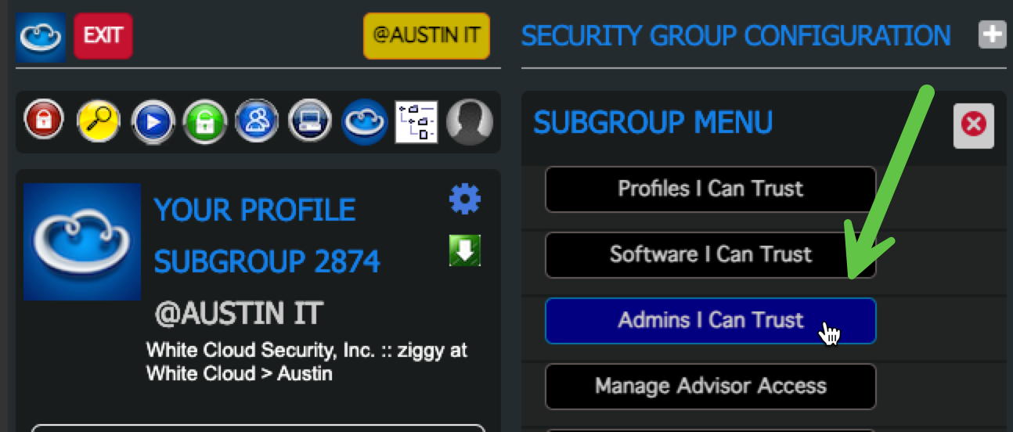Screen dimensions: 1013x432
Task: Click the SECURITY GROUP CONFIGURATION title
Action: tap(736, 35)
